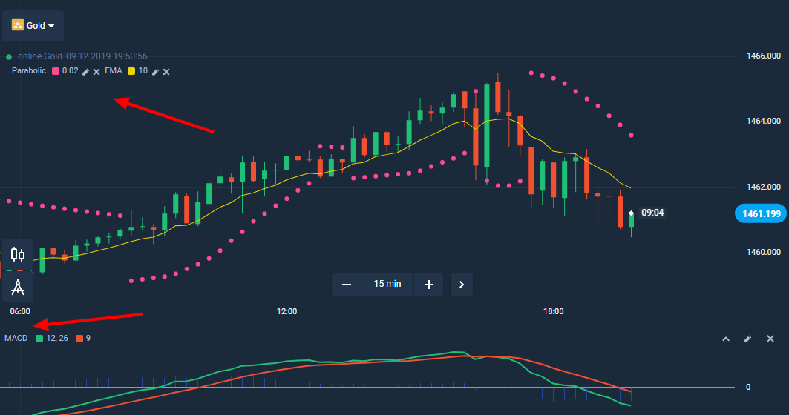
Task: Click the current price label 1461.199
Action: point(760,214)
